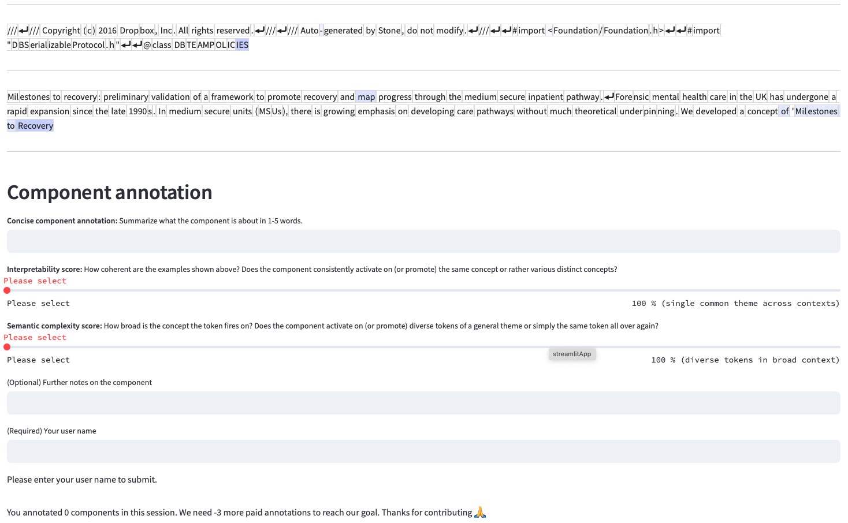Image resolution: width=848 pixels, height=523 pixels.
Task: Click the "single common theme across contexts" label
Action: 750,303
